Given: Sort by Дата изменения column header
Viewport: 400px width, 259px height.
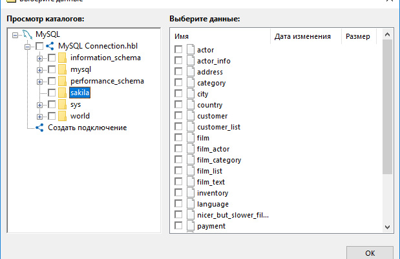Looking at the screenshot, I should (305, 37).
